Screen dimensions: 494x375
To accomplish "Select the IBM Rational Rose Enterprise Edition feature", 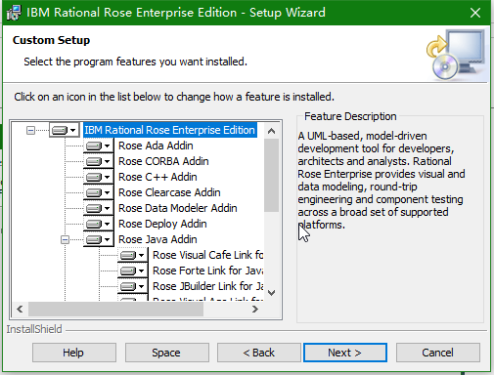I will tap(169, 130).
